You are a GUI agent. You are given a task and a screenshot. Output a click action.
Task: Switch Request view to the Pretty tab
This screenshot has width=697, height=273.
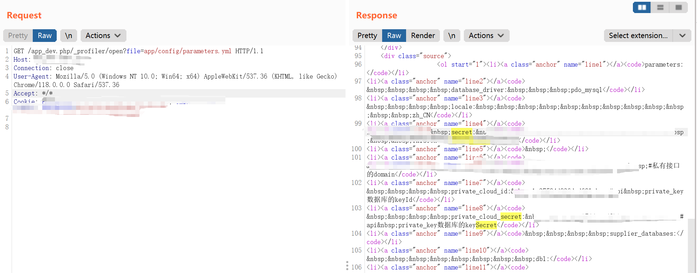pyautogui.click(x=18, y=36)
